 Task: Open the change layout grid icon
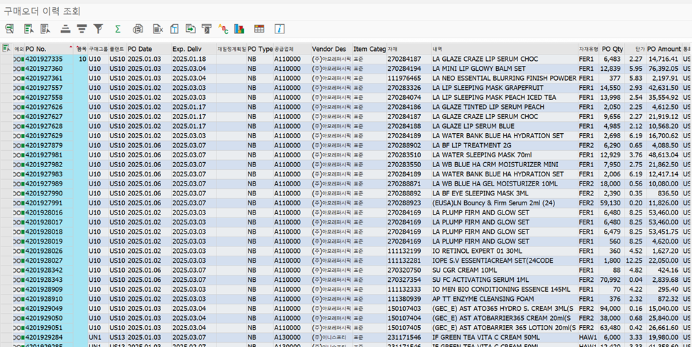(x=259, y=29)
